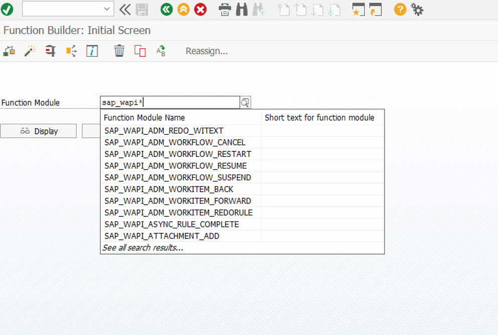
Task: Click See all search results... link
Action: tap(143, 247)
